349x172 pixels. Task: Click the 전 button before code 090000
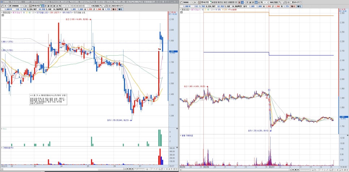click(x=10, y=6)
